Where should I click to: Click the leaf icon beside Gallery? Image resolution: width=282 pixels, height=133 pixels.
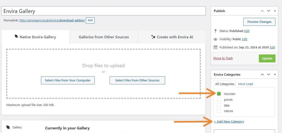[8, 127]
